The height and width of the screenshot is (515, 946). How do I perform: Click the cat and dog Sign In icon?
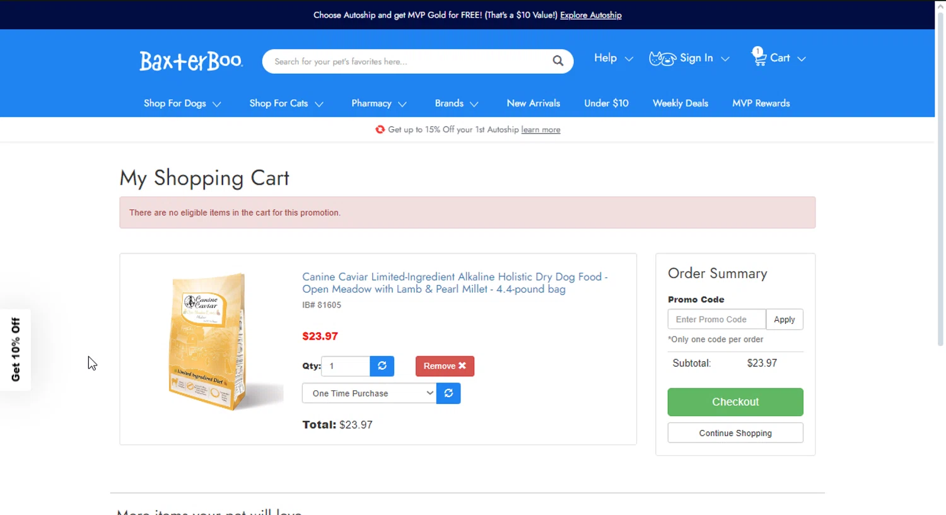pyautogui.click(x=662, y=59)
